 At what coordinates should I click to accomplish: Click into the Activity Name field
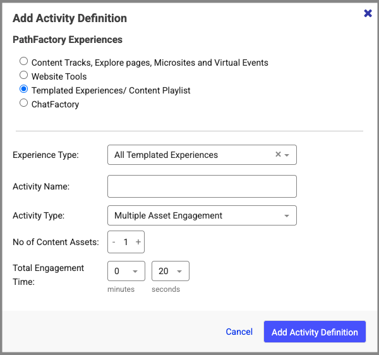(x=202, y=186)
